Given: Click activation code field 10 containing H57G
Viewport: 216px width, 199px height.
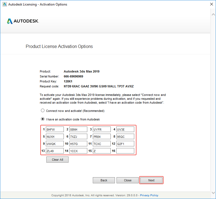Looking at the screenshot, I should [78, 144].
